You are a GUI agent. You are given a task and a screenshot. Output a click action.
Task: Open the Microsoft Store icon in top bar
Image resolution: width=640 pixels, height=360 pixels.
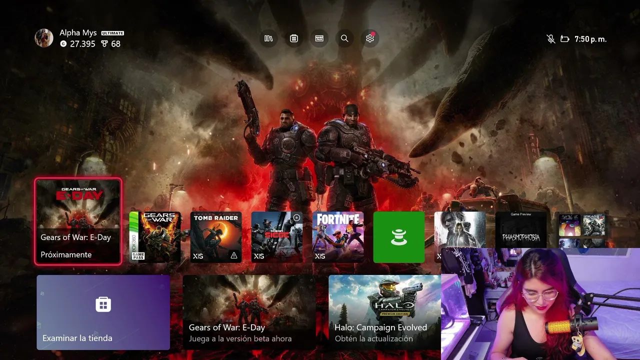click(x=294, y=38)
